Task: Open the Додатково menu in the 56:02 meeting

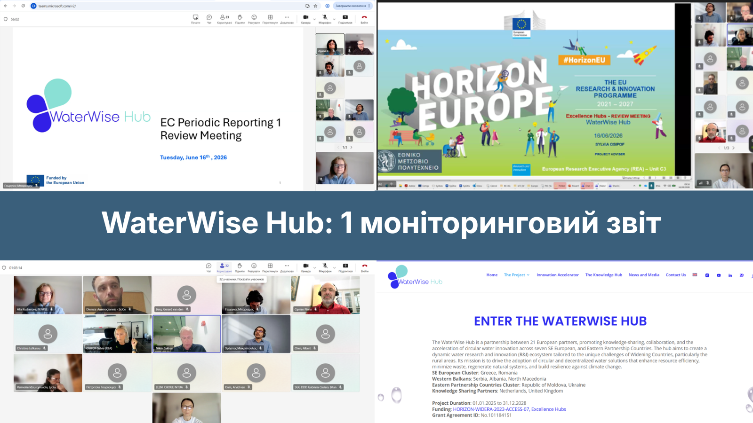Action: pos(287,19)
